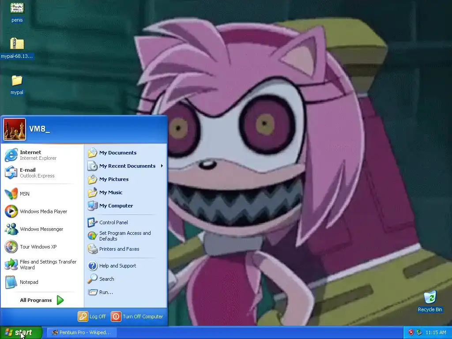The image size is (452, 339).
Task: Click the green Start button
Action: click(x=21, y=332)
